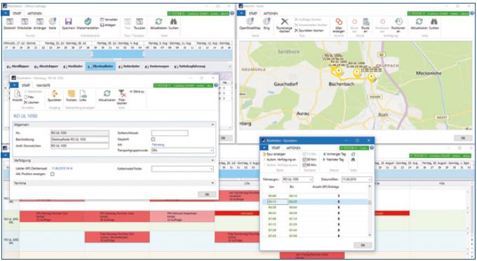Image resolution: width=477 pixels, height=261 pixels.
Task: Click Suchen binoculars in map window
Action: 434,24
